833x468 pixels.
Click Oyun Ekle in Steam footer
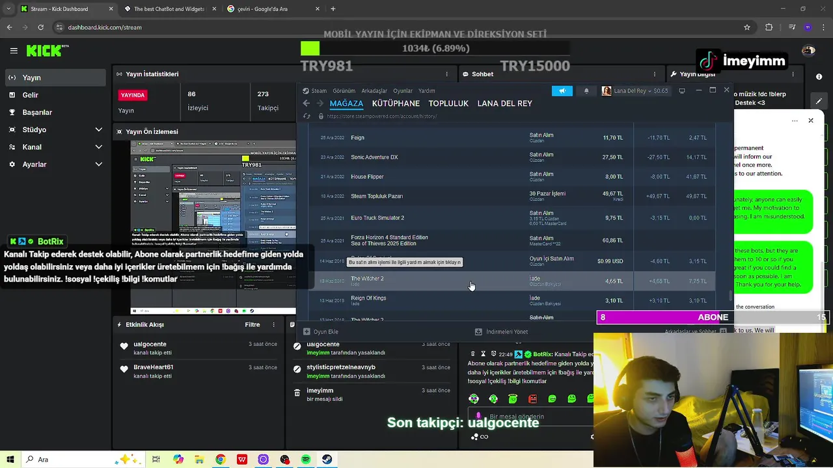[321, 331]
